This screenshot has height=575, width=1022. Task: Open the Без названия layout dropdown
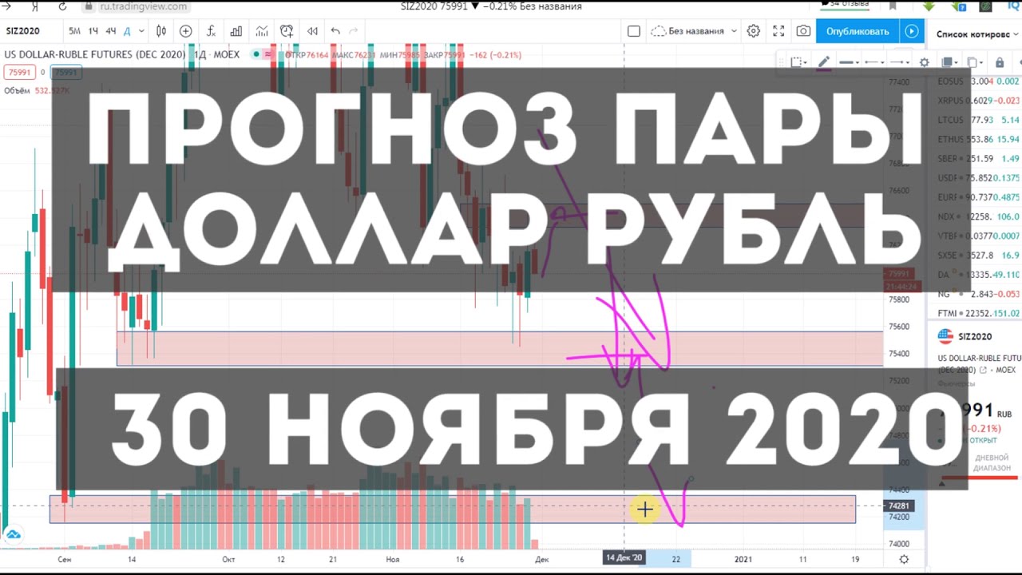pyautogui.click(x=693, y=31)
